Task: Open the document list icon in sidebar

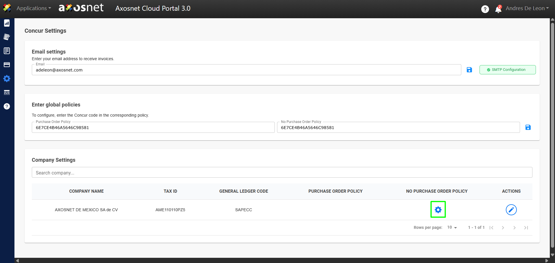Action: [x=7, y=51]
